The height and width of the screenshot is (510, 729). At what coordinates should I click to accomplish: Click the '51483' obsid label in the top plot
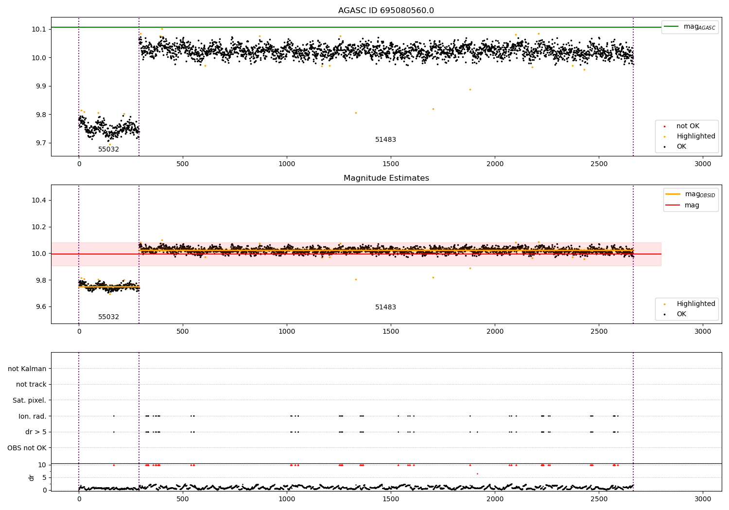pos(385,139)
